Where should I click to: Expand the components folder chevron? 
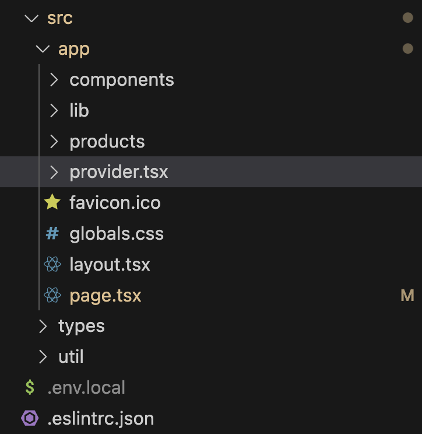point(54,80)
